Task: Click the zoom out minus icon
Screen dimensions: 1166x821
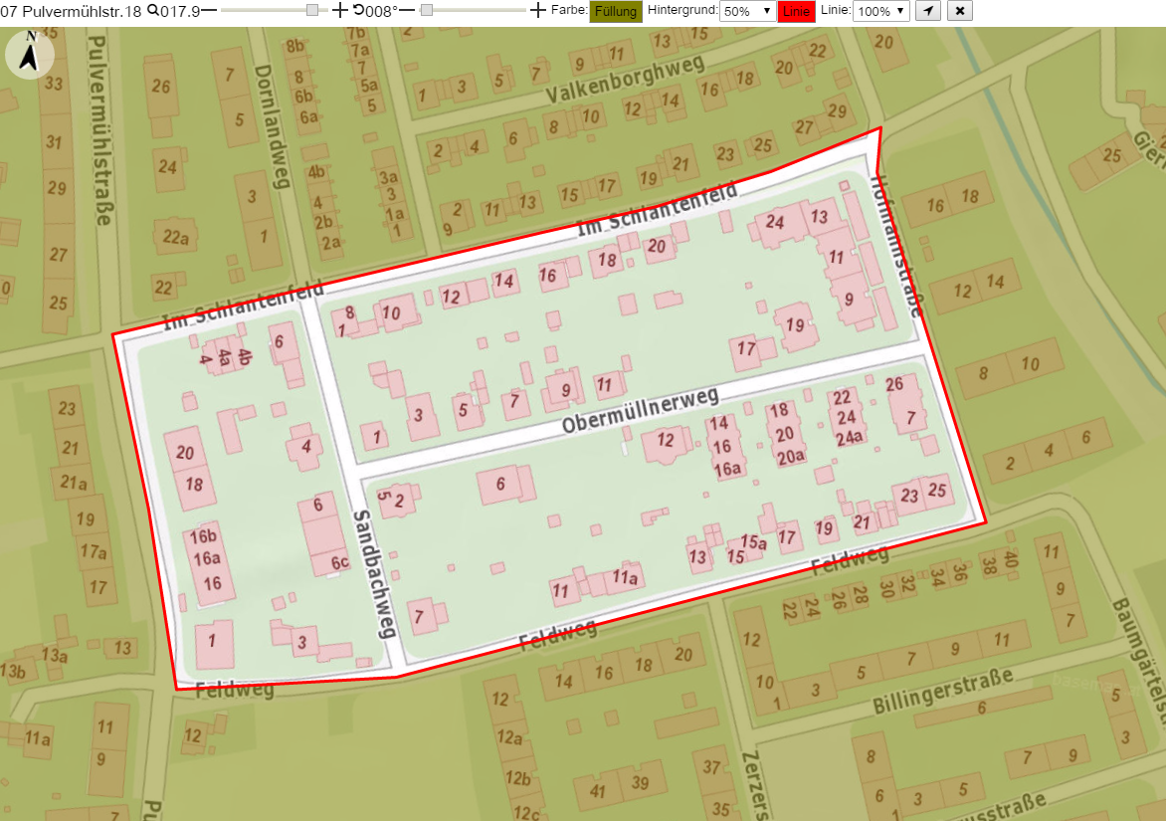Action: coord(209,10)
